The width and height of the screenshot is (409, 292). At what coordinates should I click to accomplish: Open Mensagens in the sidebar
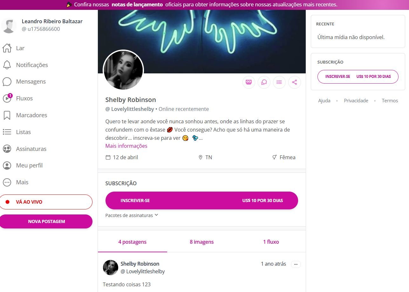coord(7,82)
